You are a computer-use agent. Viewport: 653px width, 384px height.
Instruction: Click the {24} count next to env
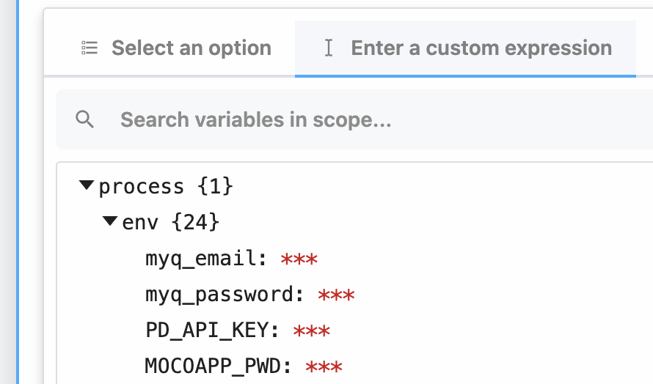click(195, 222)
